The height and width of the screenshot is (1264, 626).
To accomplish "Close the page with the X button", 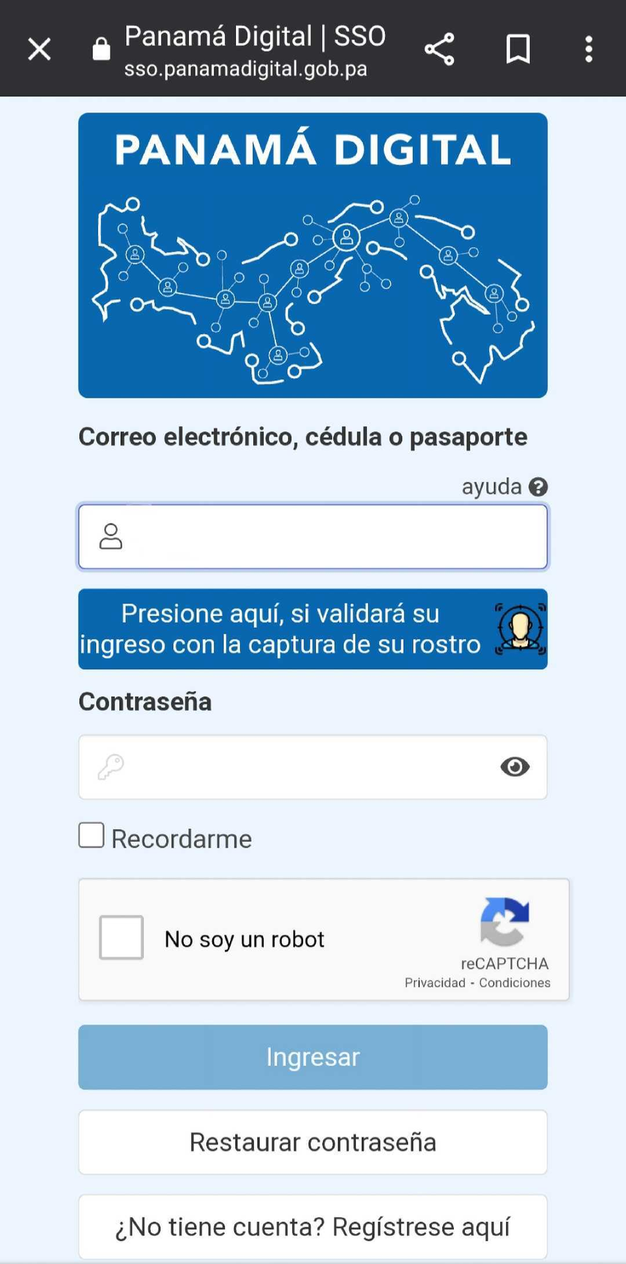I will (x=39, y=48).
